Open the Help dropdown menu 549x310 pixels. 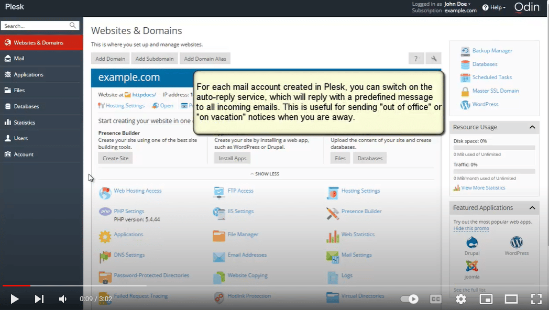click(493, 7)
